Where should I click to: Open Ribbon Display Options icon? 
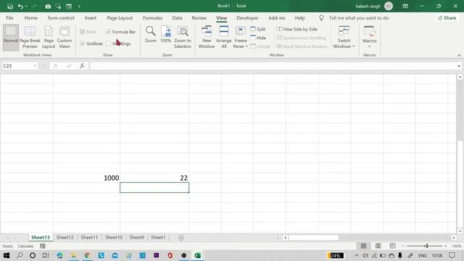405,7
